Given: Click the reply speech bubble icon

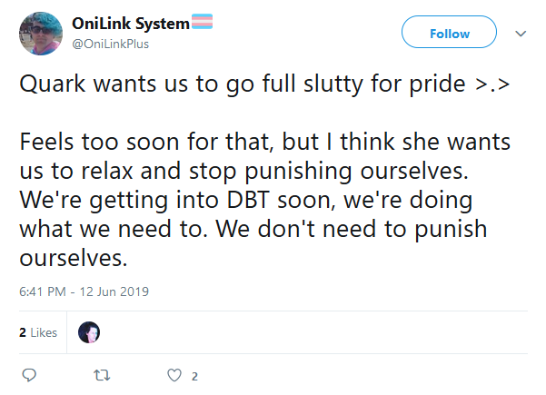Looking at the screenshot, I should coord(29,375).
